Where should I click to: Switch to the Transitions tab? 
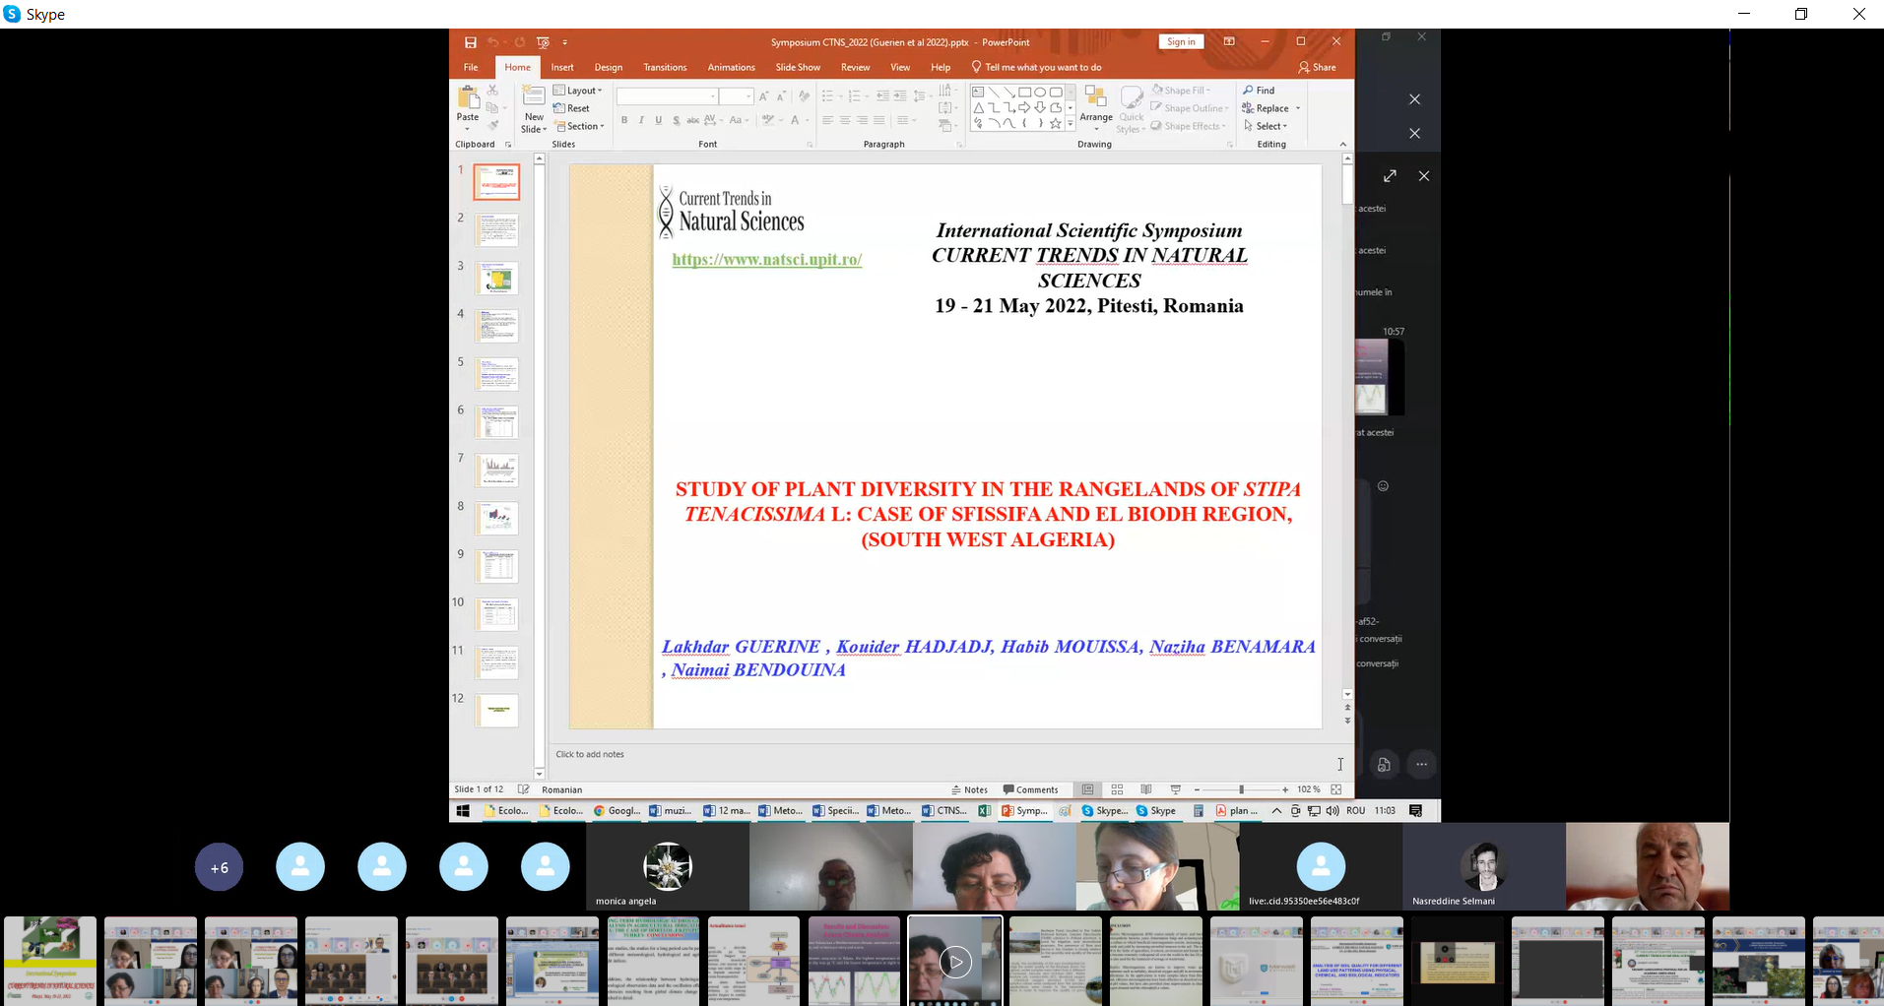pyautogui.click(x=665, y=68)
